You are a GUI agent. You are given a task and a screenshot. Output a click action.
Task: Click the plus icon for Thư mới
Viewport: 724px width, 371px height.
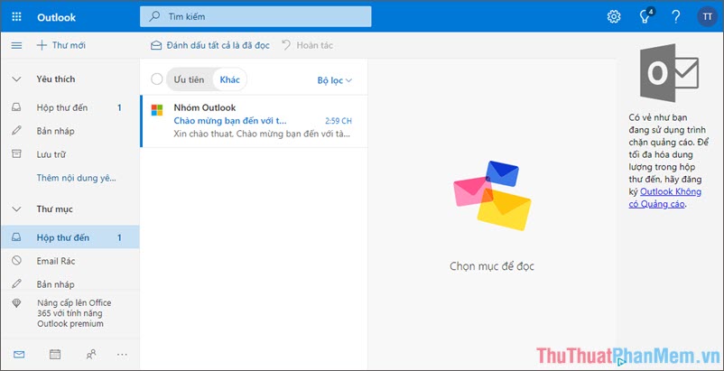(42, 45)
